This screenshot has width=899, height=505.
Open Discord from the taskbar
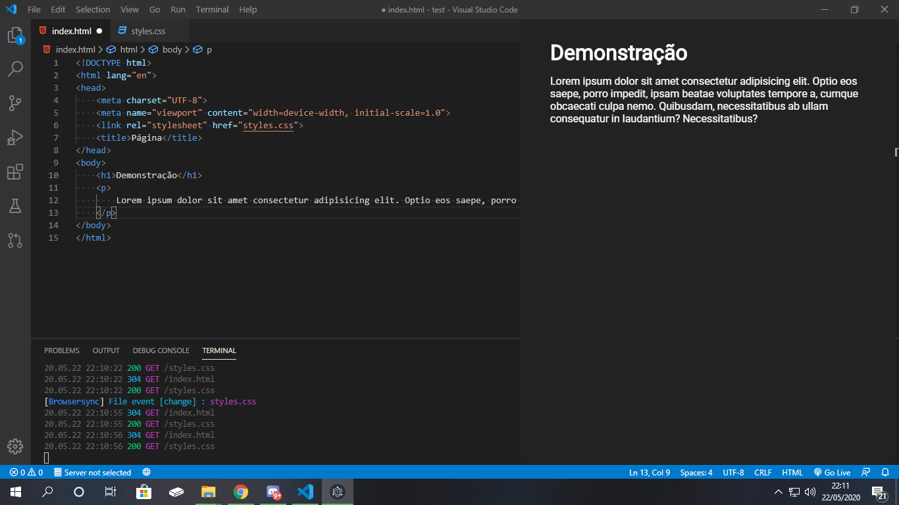pos(273,491)
